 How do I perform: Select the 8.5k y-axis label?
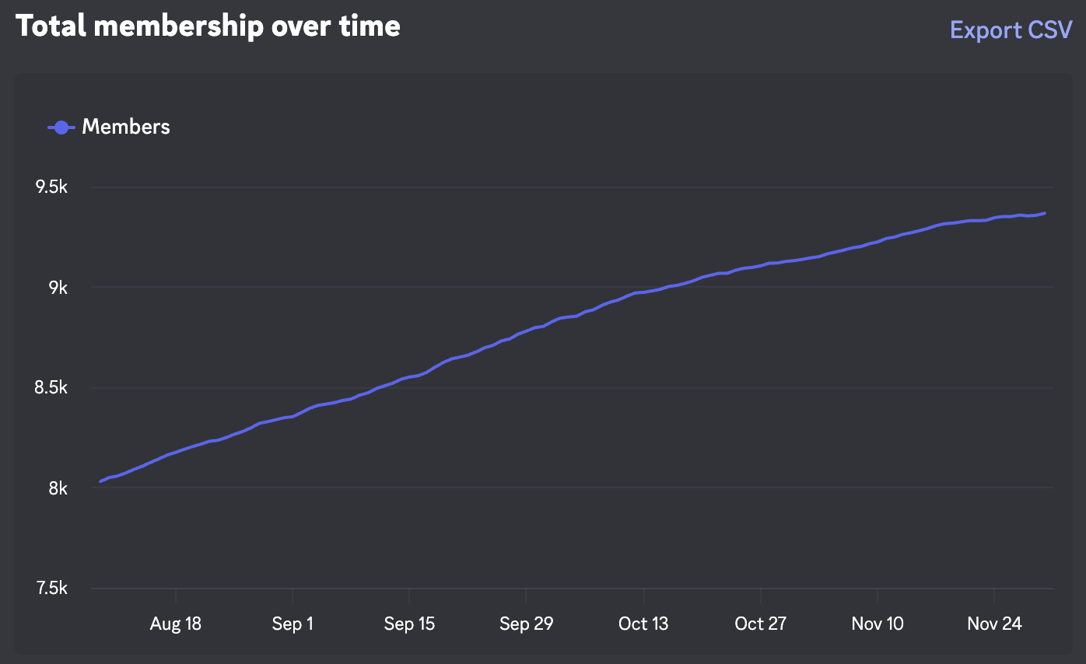tap(52, 388)
